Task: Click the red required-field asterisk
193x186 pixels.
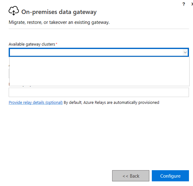Action: 56,44
